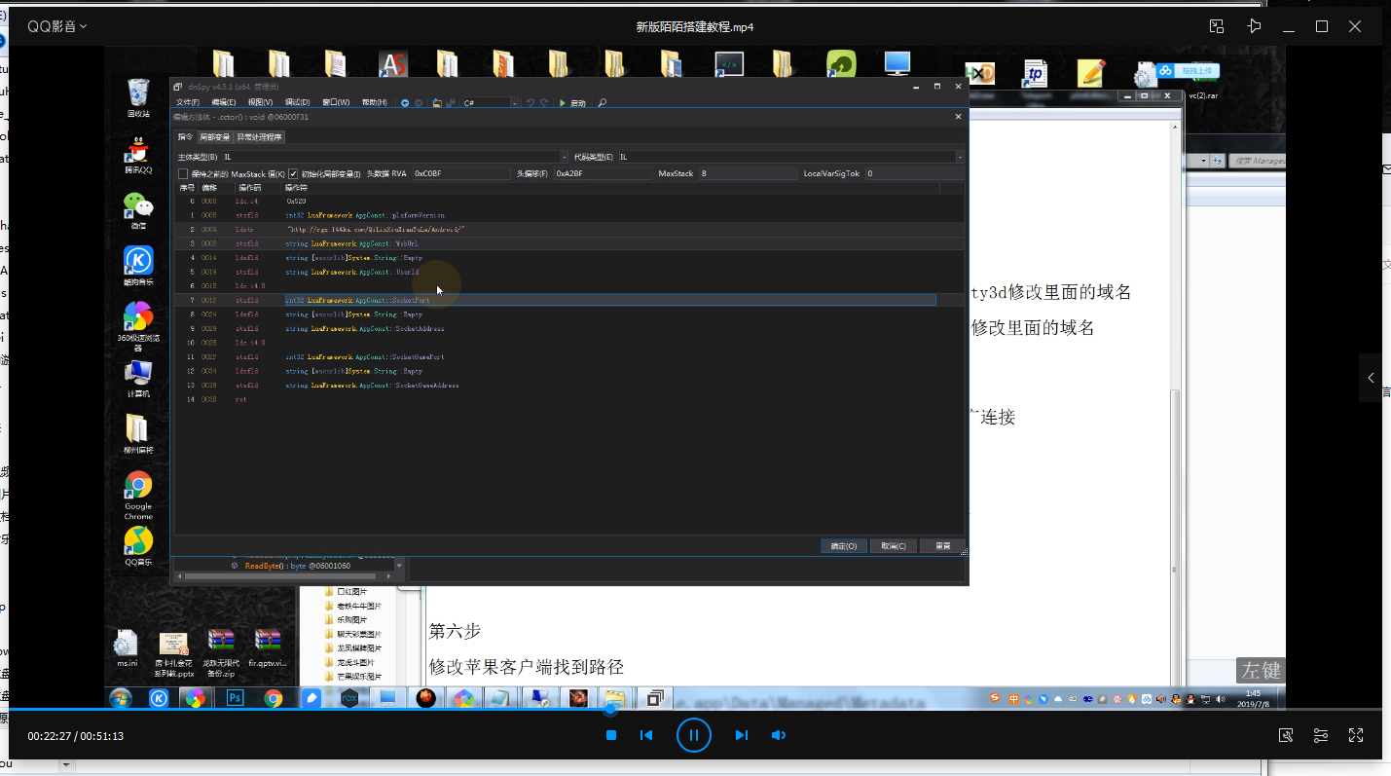The height and width of the screenshot is (776, 1391).
Task: Open the dnSpy 调试(D) menu
Action: coord(297,102)
